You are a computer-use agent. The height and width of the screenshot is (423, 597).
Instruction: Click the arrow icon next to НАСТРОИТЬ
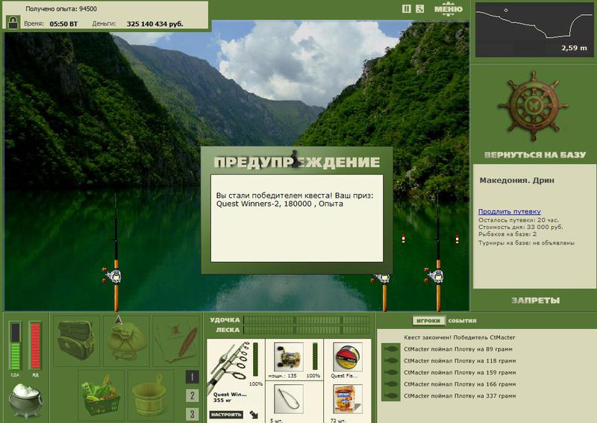click(x=254, y=414)
